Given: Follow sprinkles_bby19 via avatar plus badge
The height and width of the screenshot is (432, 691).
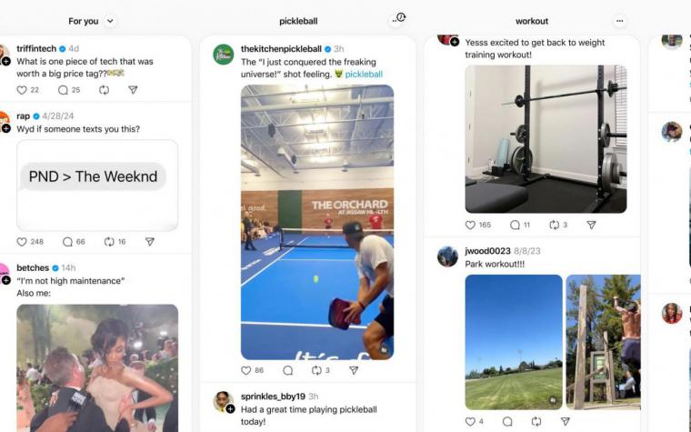Looking at the screenshot, I should (x=230, y=409).
